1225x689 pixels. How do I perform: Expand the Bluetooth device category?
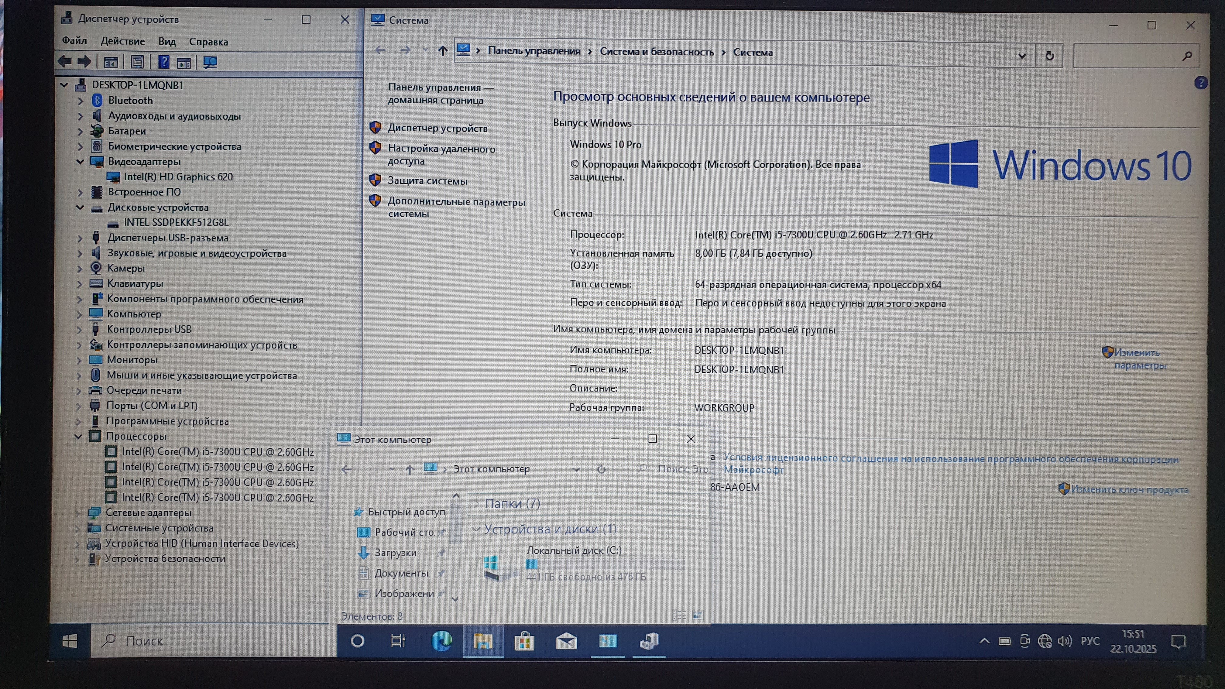pyautogui.click(x=81, y=101)
